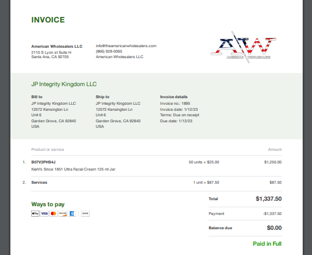Click product code B07V2PHS4J
The height and width of the screenshot is (255, 312).
[43, 162]
